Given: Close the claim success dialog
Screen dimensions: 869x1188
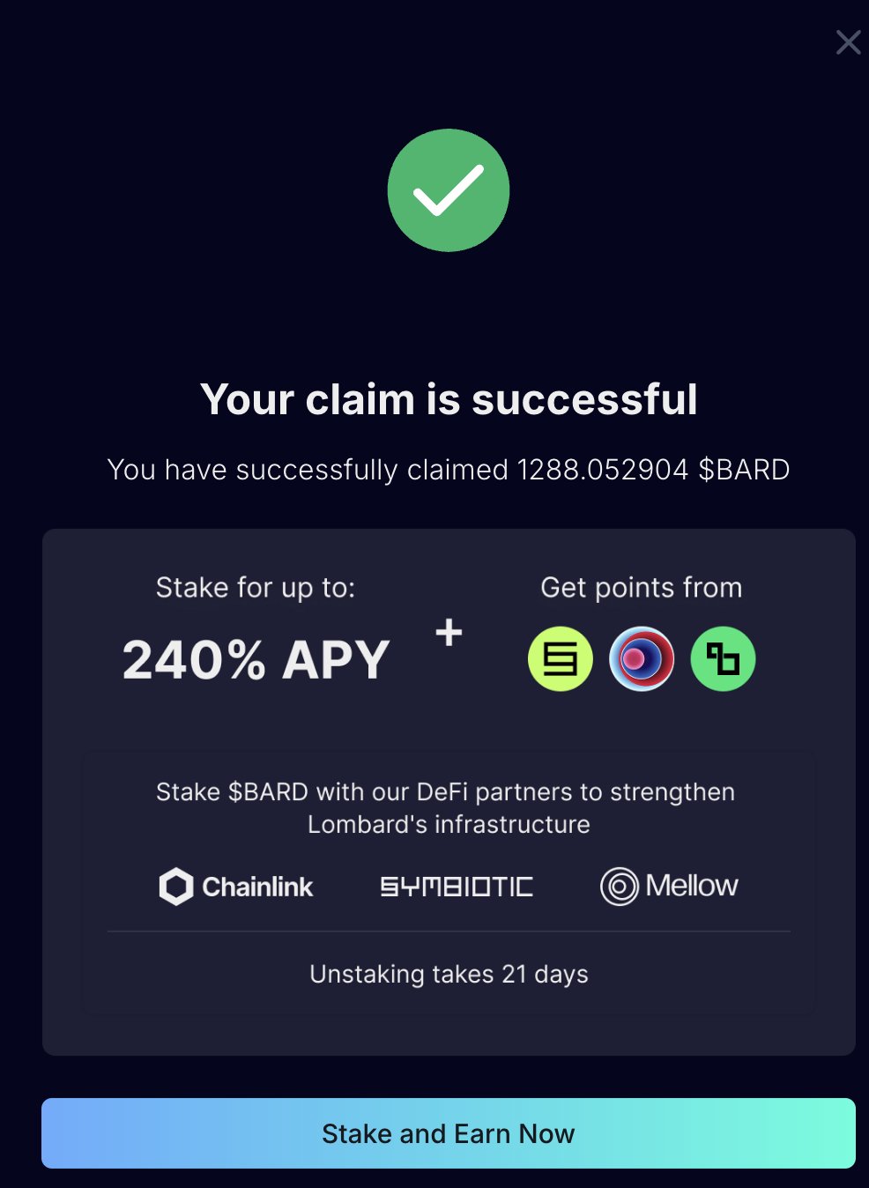Looking at the screenshot, I should pyautogui.click(x=848, y=42).
